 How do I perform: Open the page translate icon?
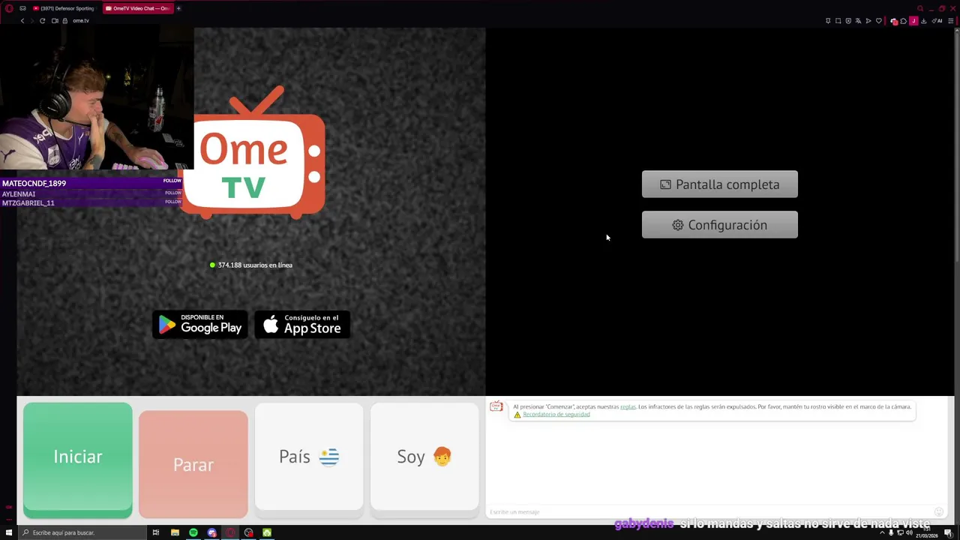859,21
